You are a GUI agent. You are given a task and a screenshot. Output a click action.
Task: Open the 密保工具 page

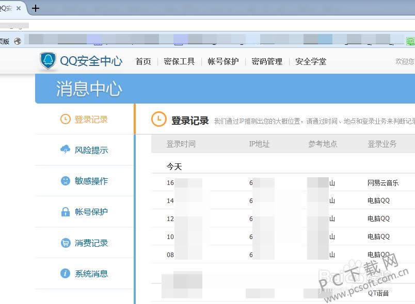click(x=179, y=61)
